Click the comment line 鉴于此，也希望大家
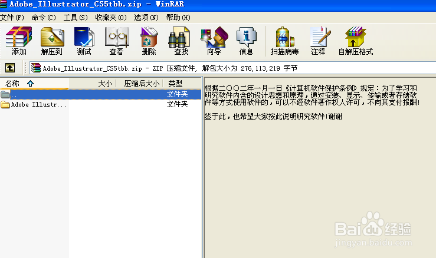 tap(273, 117)
